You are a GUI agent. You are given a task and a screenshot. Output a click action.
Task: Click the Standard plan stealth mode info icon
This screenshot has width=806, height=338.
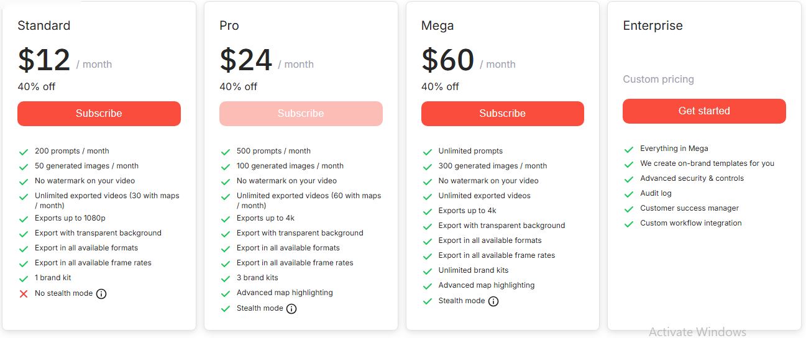pos(101,294)
